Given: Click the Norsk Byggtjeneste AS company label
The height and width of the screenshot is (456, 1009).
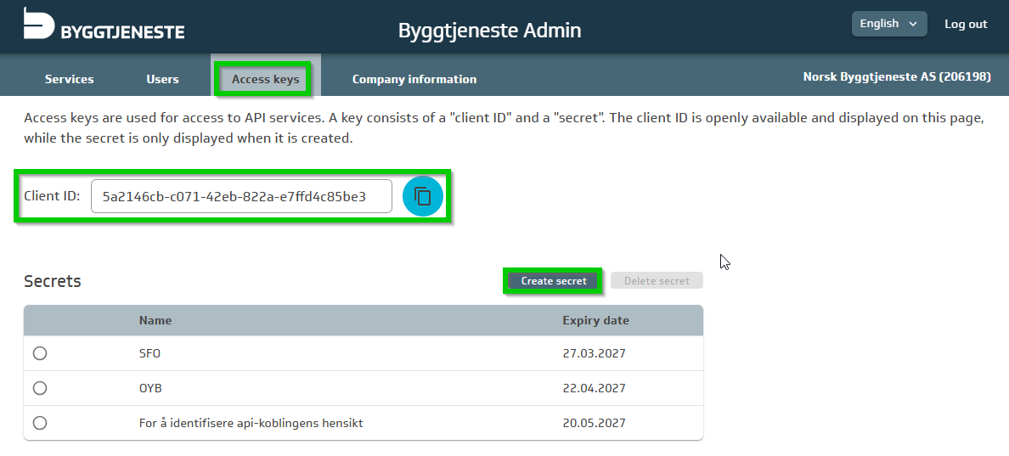Looking at the screenshot, I should click(896, 76).
